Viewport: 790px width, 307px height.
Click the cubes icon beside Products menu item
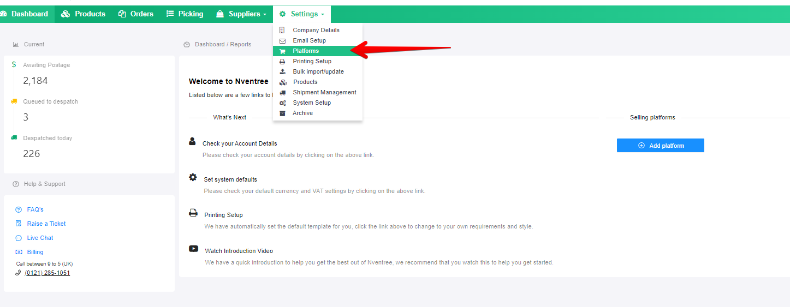coord(283,82)
